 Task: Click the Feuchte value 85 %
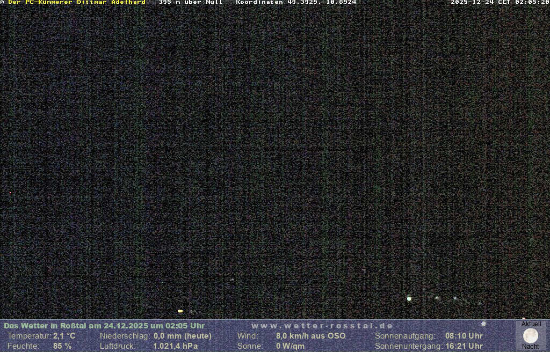(x=62, y=346)
